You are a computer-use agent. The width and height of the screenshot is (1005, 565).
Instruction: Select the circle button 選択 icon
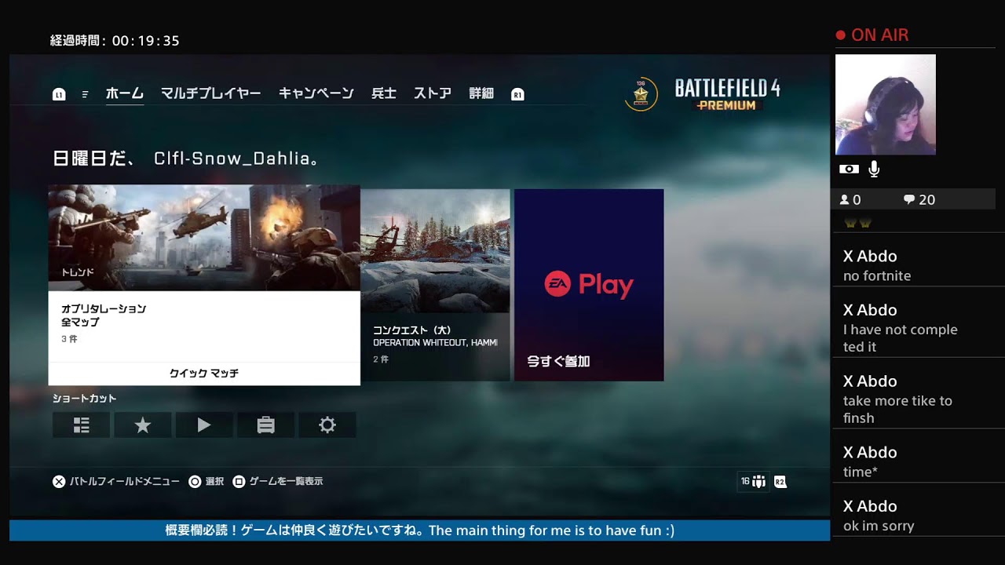pyautogui.click(x=195, y=481)
